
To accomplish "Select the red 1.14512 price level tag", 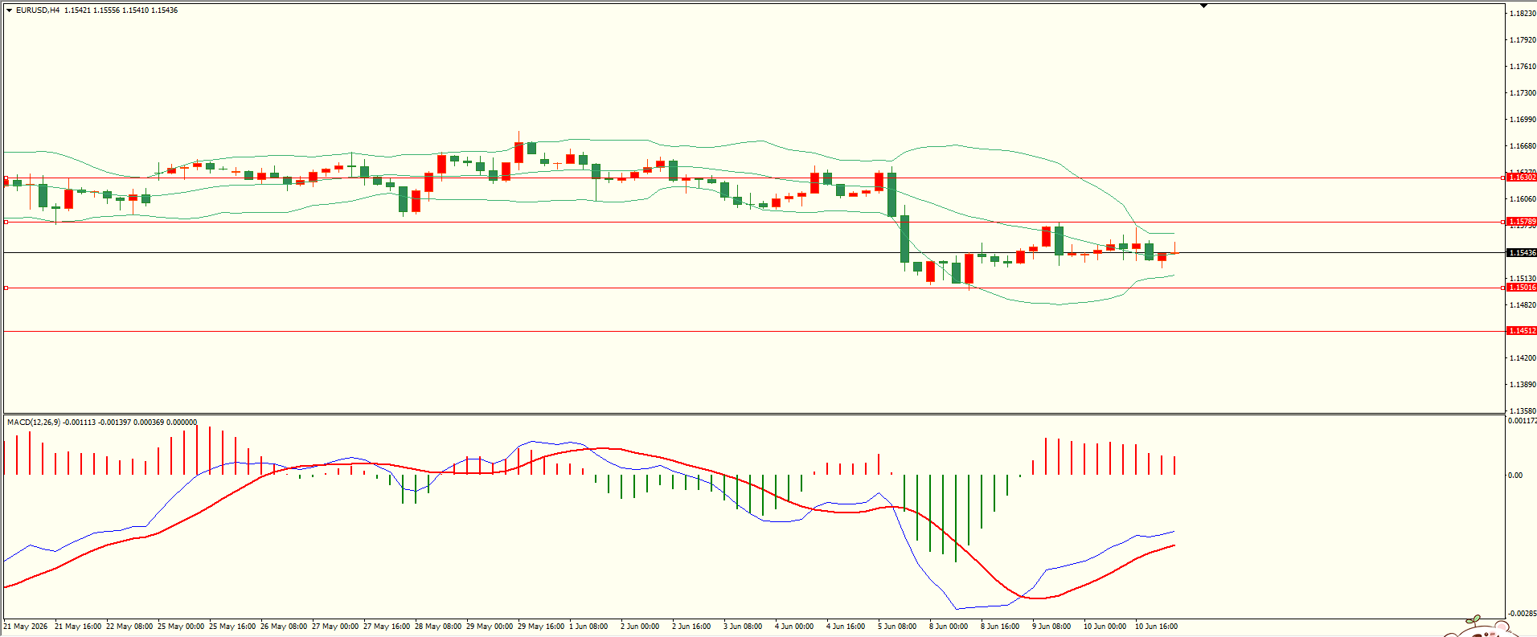I will pyautogui.click(x=1522, y=331).
